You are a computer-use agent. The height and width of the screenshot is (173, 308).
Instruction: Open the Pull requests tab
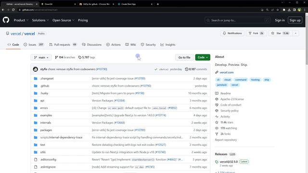point(63,45)
